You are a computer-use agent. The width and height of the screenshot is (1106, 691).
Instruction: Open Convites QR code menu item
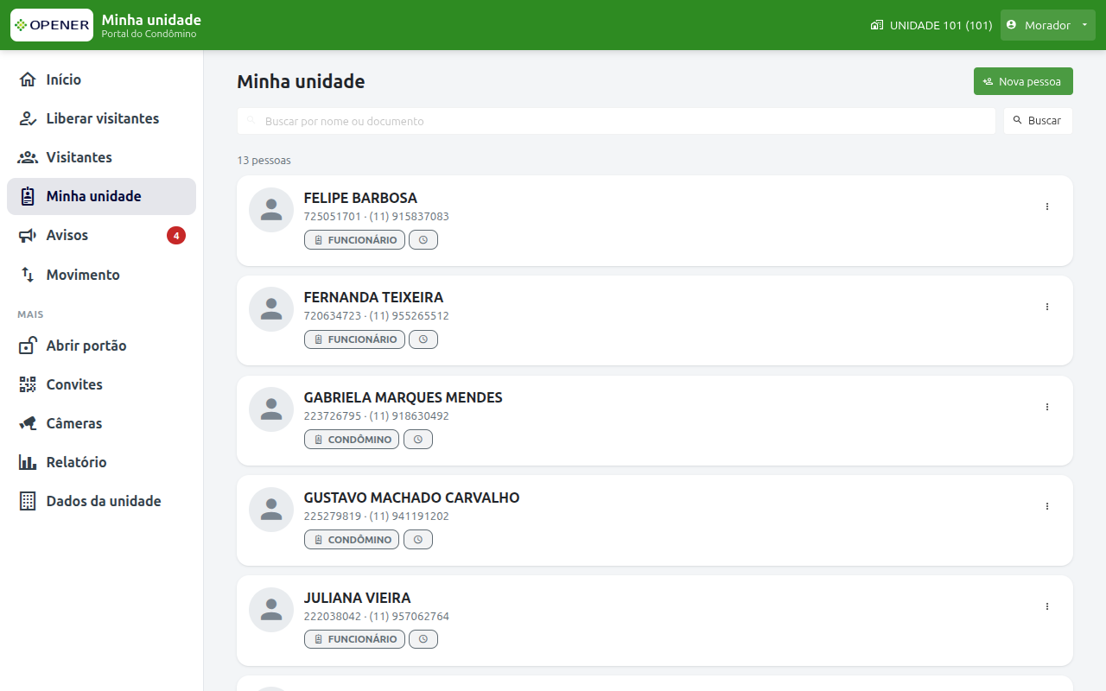(101, 384)
